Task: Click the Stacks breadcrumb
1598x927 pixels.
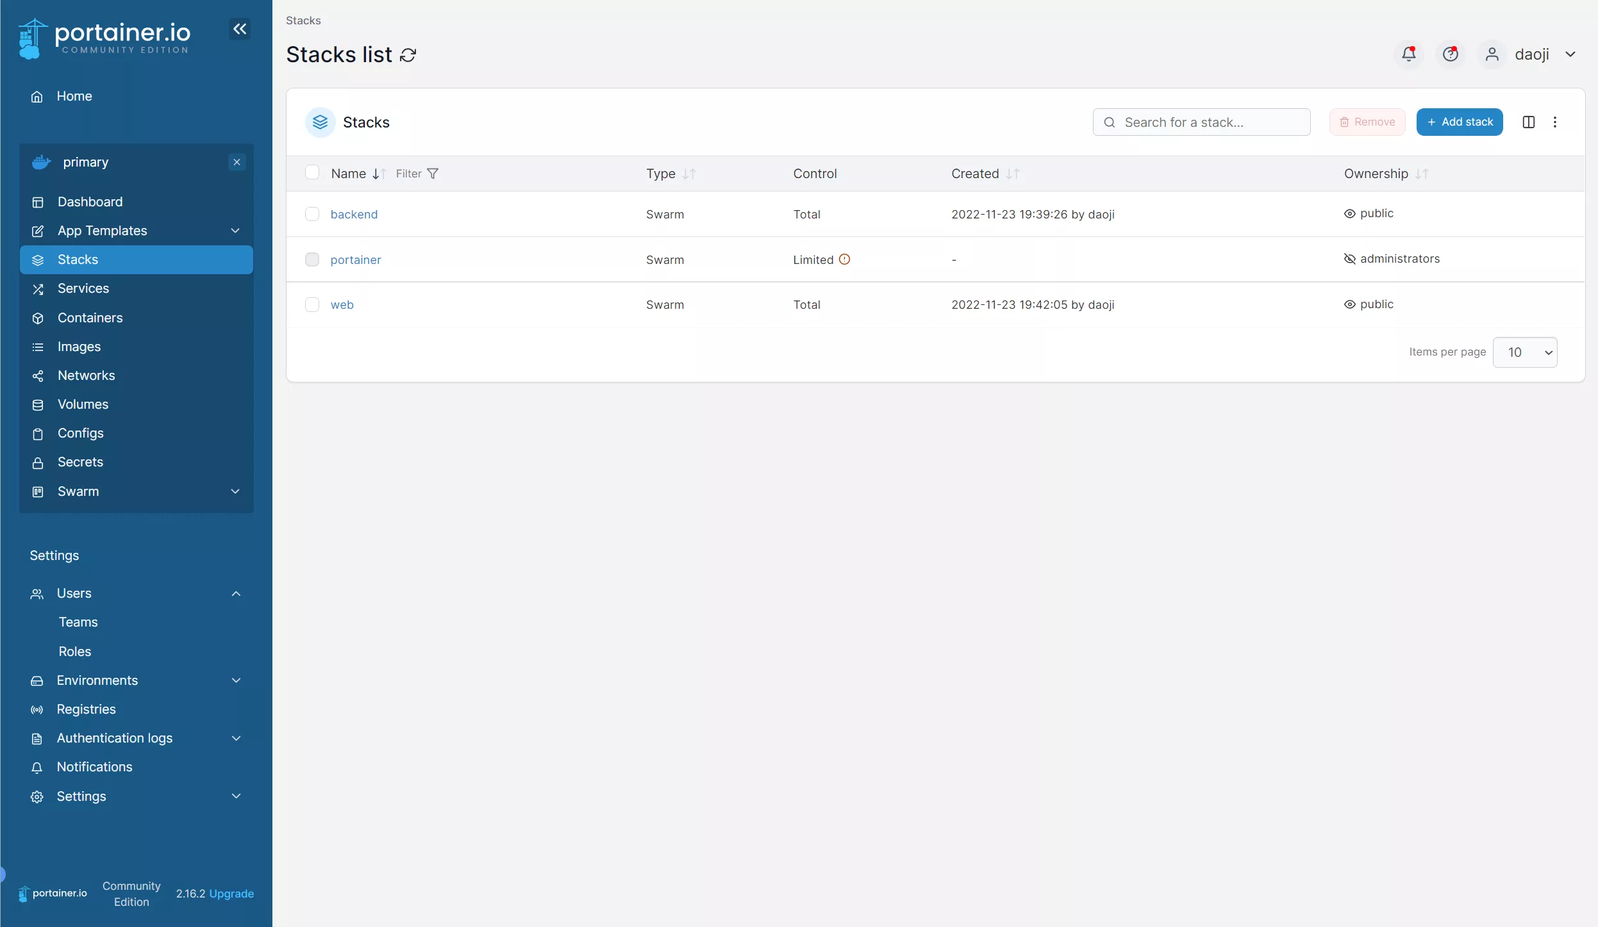Action: (x=303, y=21)
